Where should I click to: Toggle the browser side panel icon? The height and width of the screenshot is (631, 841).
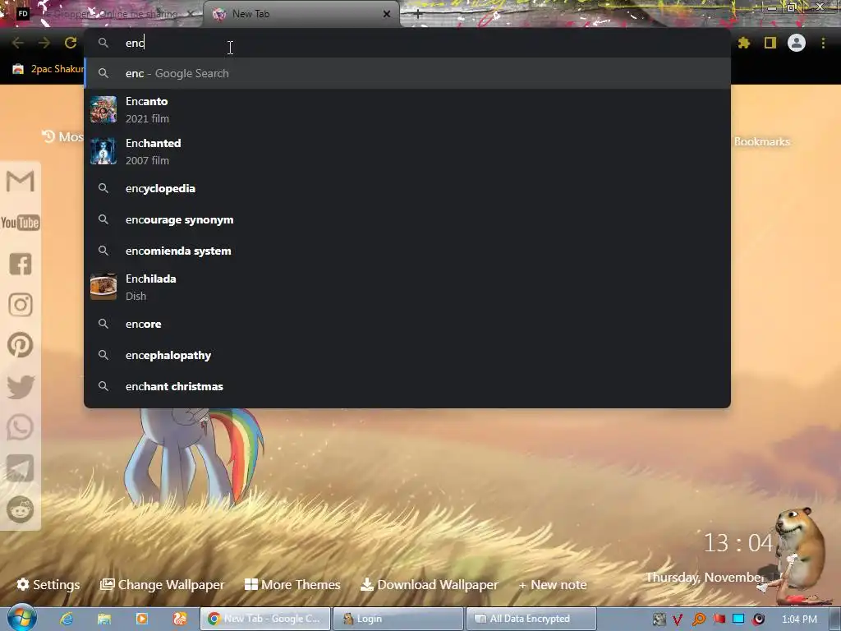point(770,43)
